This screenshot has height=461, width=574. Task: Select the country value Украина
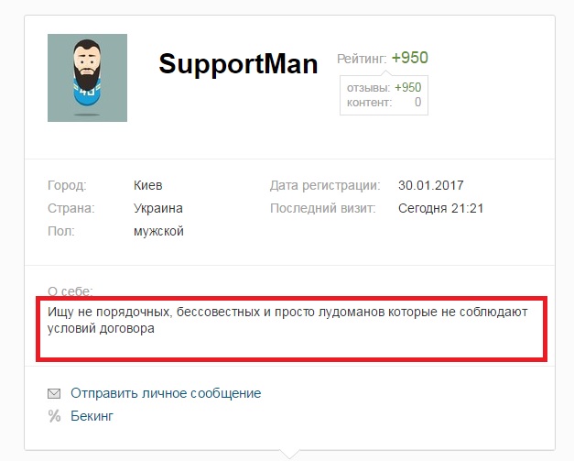[x=158, y=208]
